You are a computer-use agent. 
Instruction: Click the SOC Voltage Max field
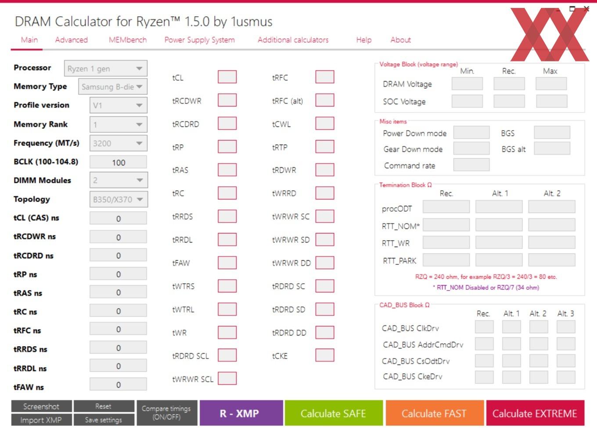[551, 101]
